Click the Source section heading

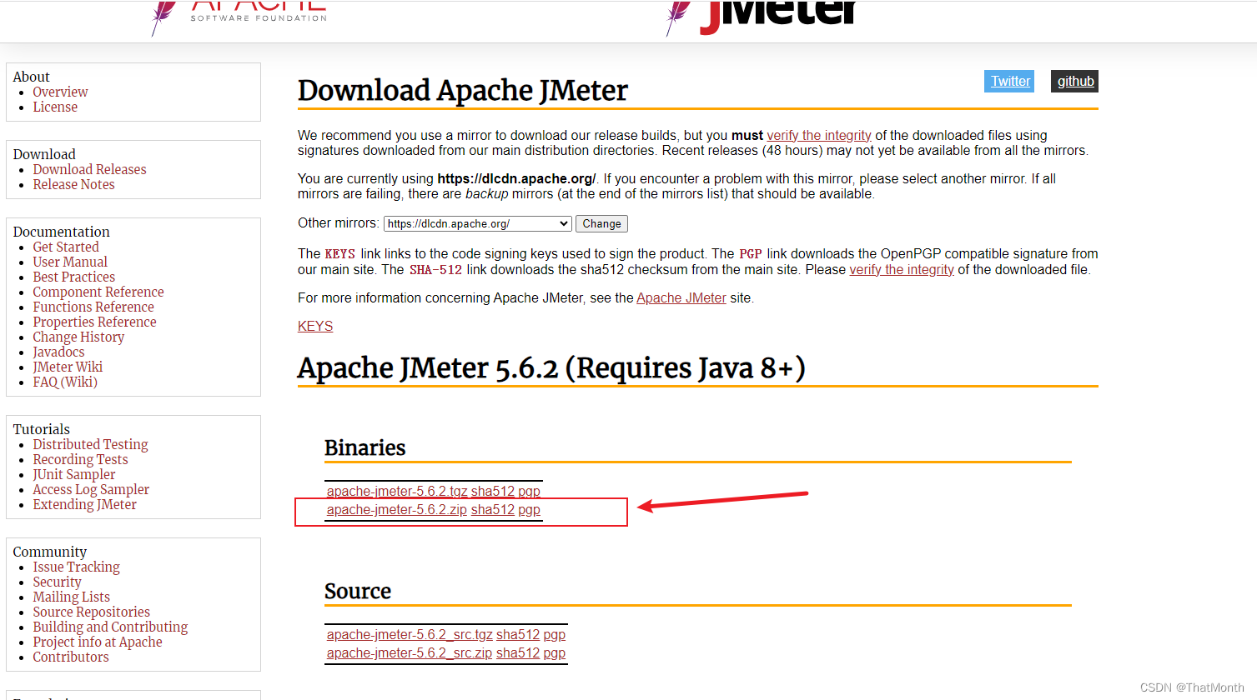(x=358, y=591)
